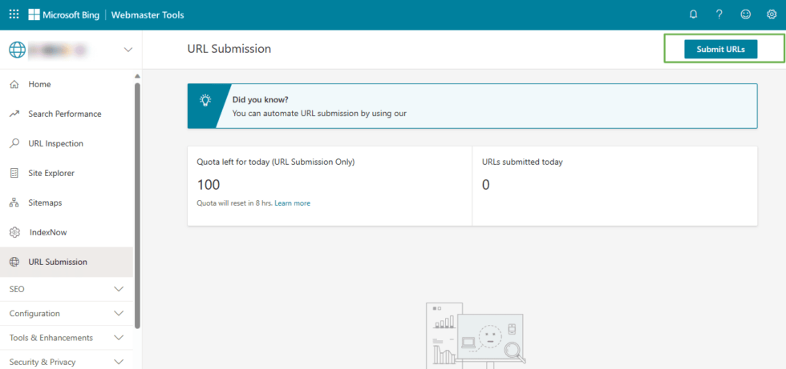Screen dimensions: 786x369
Task: Click the Microsoft Bing logo
Action: pyautogui.click(x=63, y=14)
